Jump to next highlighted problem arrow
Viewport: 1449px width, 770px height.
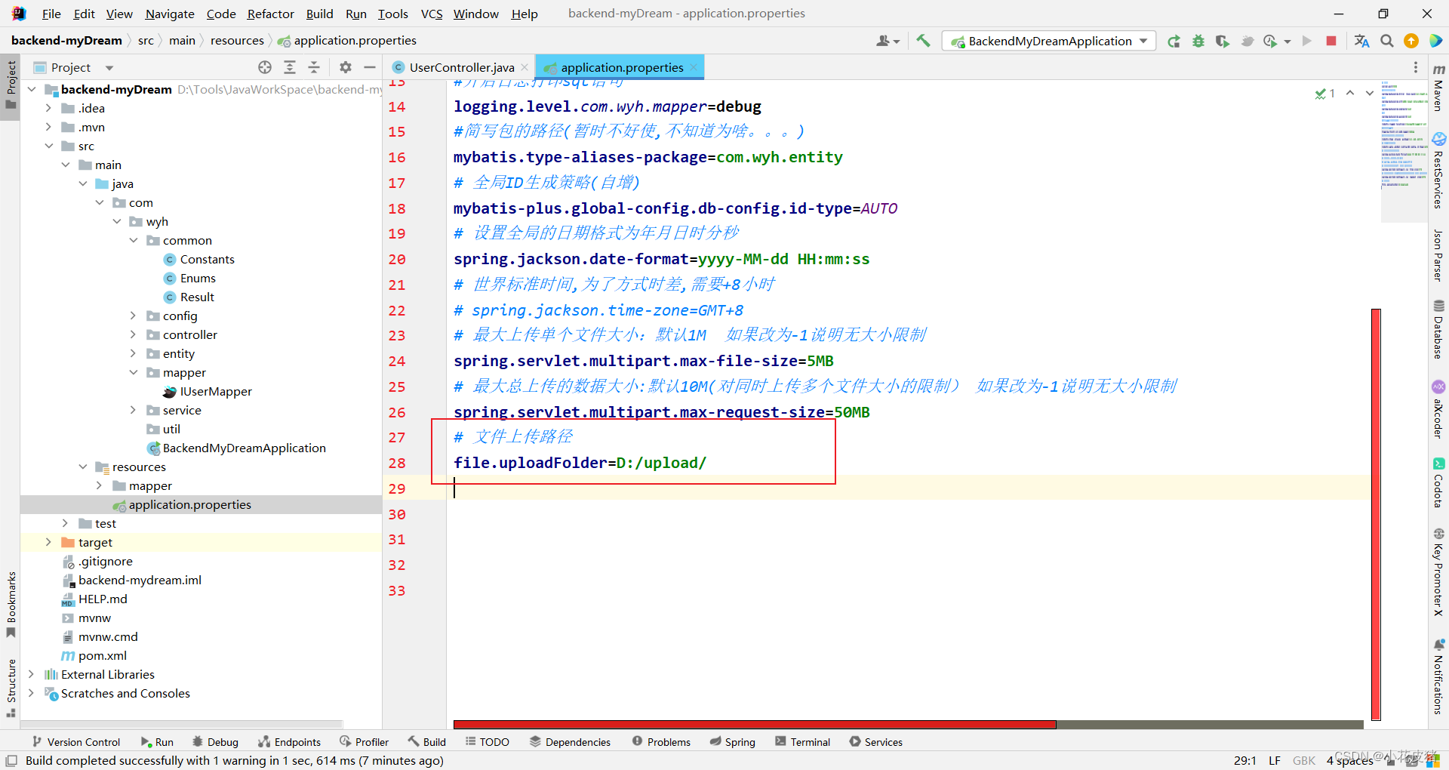tap(1369, 93)
